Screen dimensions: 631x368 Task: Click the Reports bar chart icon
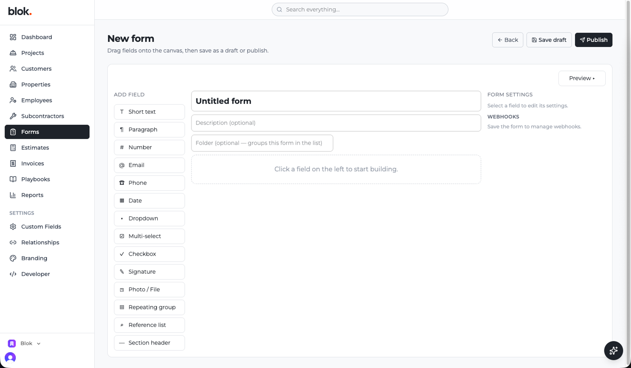click(13, 195)
